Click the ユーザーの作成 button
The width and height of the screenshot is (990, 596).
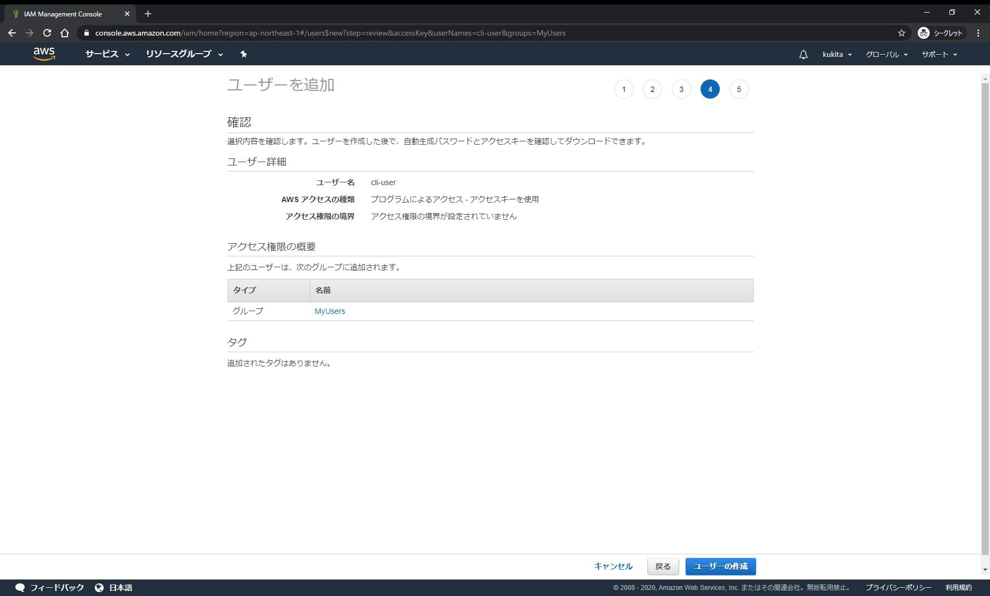pos(720,566)
